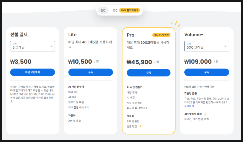
Task: Open the 문의하기 link
Action: click(x=189, y=106)
